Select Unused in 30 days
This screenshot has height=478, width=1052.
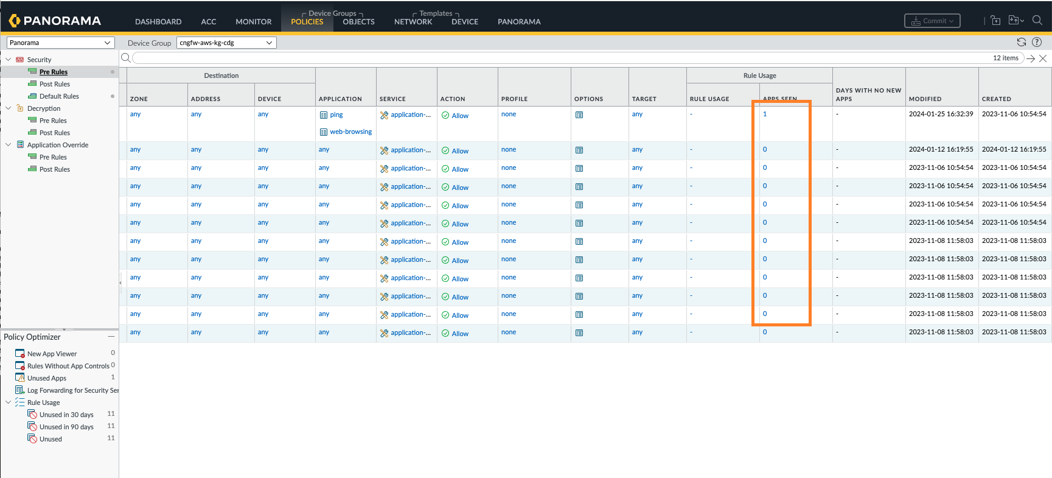click(66, 415)
